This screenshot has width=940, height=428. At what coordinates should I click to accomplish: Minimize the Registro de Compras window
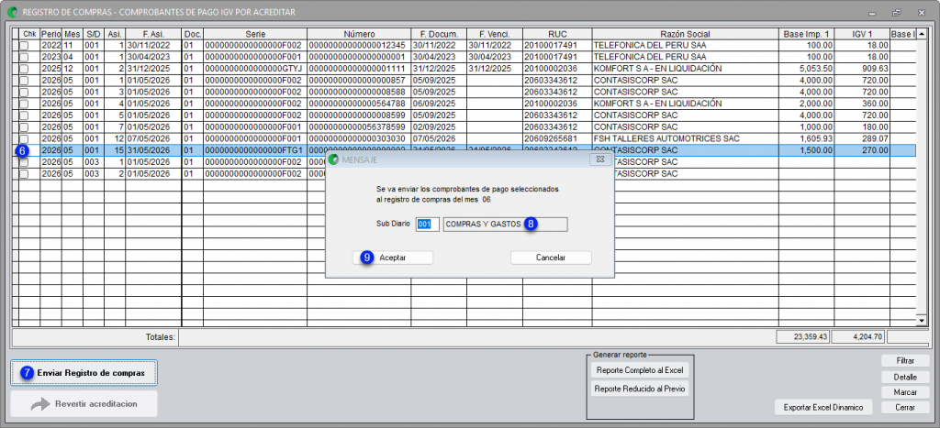[871, 12]
